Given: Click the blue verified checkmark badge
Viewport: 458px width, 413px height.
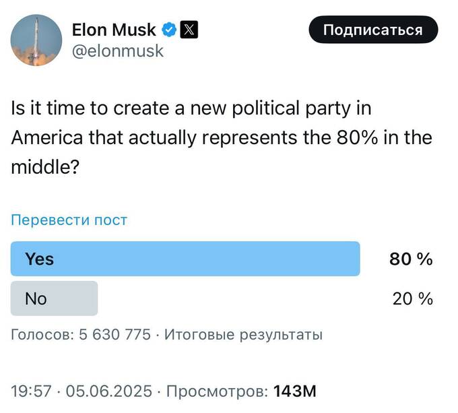Looking at the screenshot, I should coord(169,30).
